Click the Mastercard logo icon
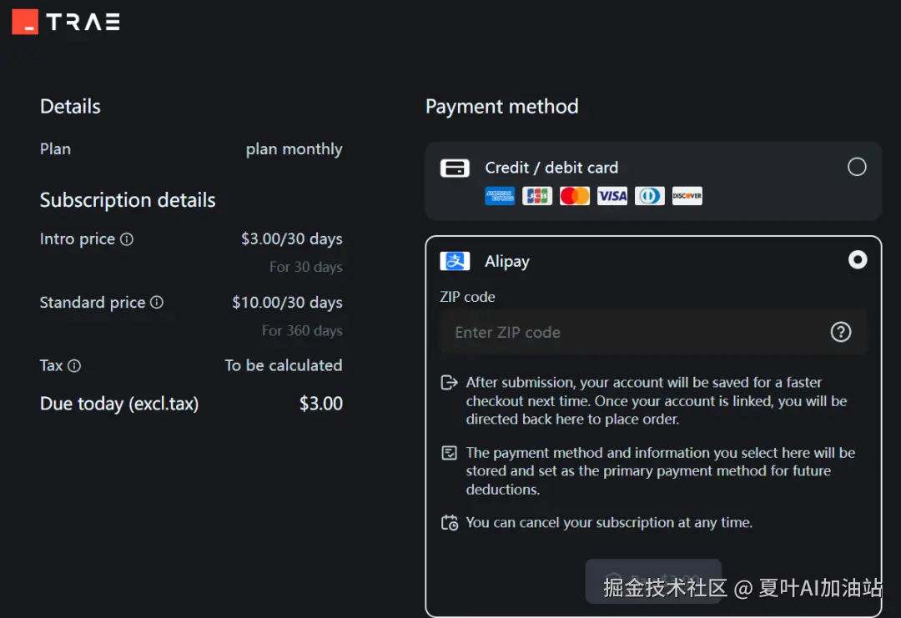901x618 pixels. tap(575, 196)
